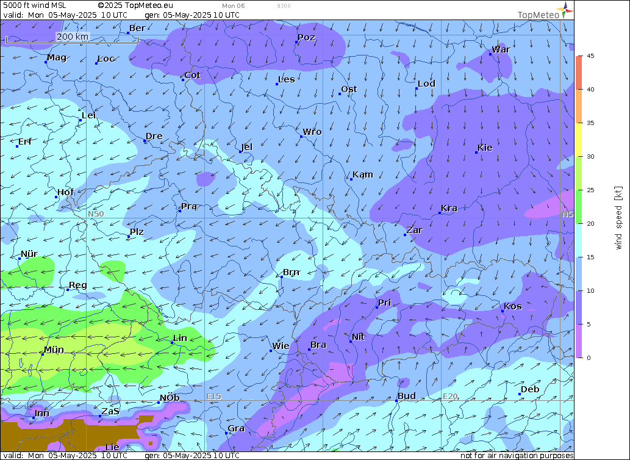
Task: Select the Kra city label
Action: [449, 208]
